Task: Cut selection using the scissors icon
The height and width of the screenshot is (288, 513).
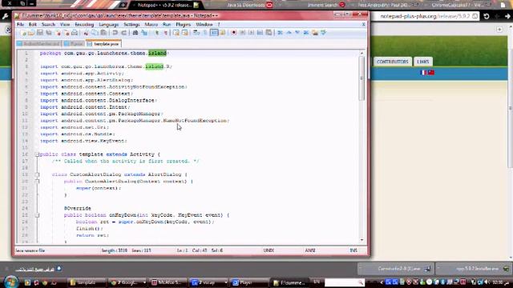Action: [86, 33]
